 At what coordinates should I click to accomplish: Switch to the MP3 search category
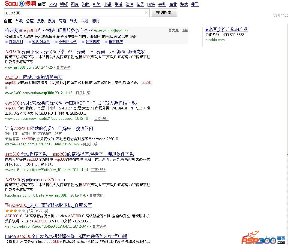click(x=53, y=4)
